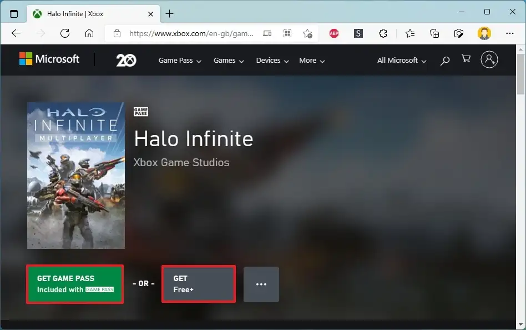Click the scrollbar down arrow
Image resolution: width=526 pixels, height=330 pixels.
(x=520, y=324)
